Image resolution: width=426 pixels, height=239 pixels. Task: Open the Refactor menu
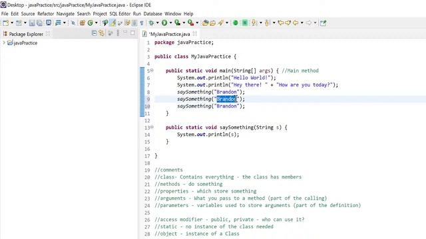pos(46,13)
